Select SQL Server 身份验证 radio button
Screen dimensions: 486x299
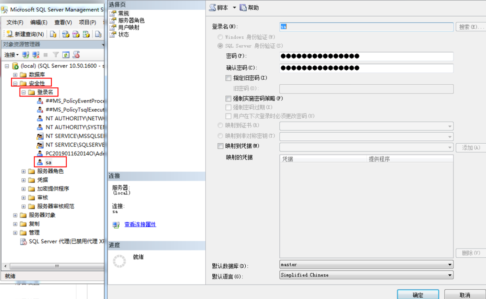coord(220,46)
